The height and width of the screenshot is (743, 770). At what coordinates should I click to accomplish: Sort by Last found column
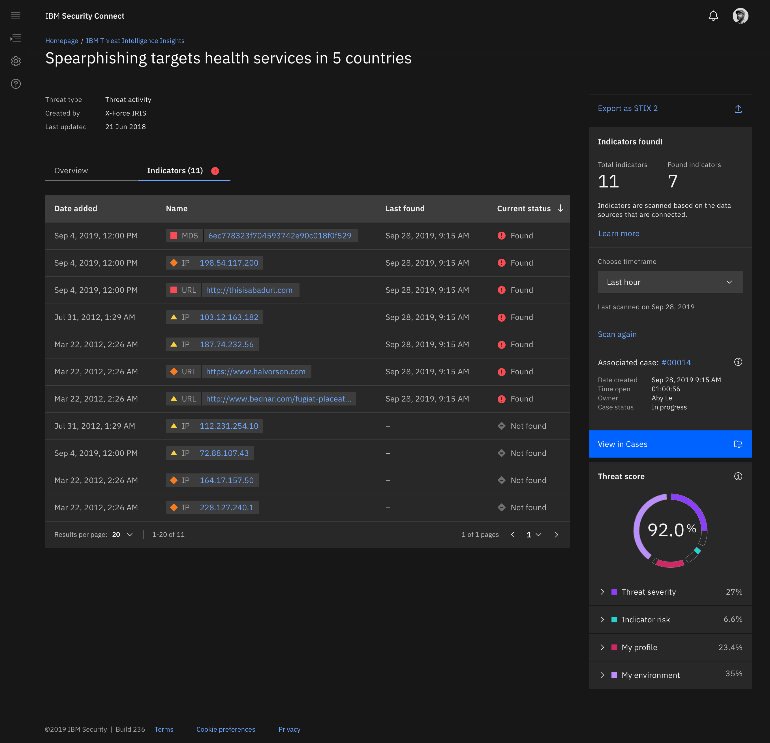coord(405,209)
